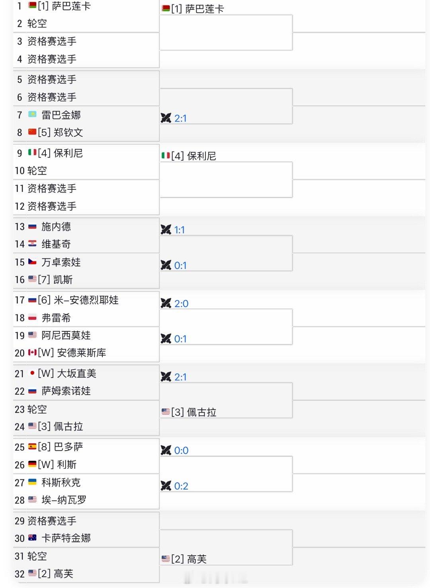This screenshot has width=430, height=588.
Task: Select [2] 高芙 in draw line 32
Action: (55, 574)
